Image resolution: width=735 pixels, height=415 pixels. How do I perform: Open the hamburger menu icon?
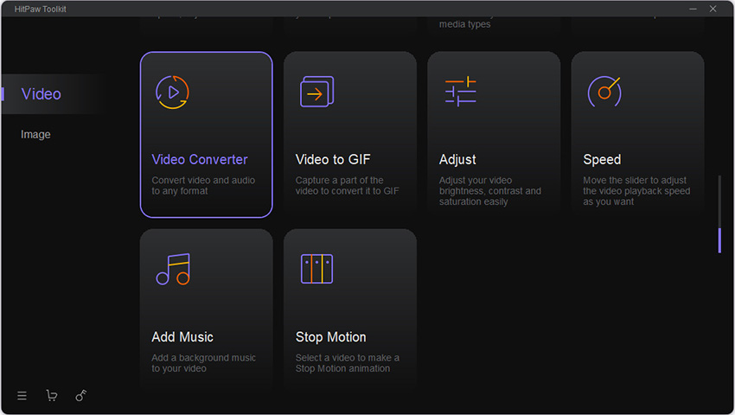[x=22, y=396]
